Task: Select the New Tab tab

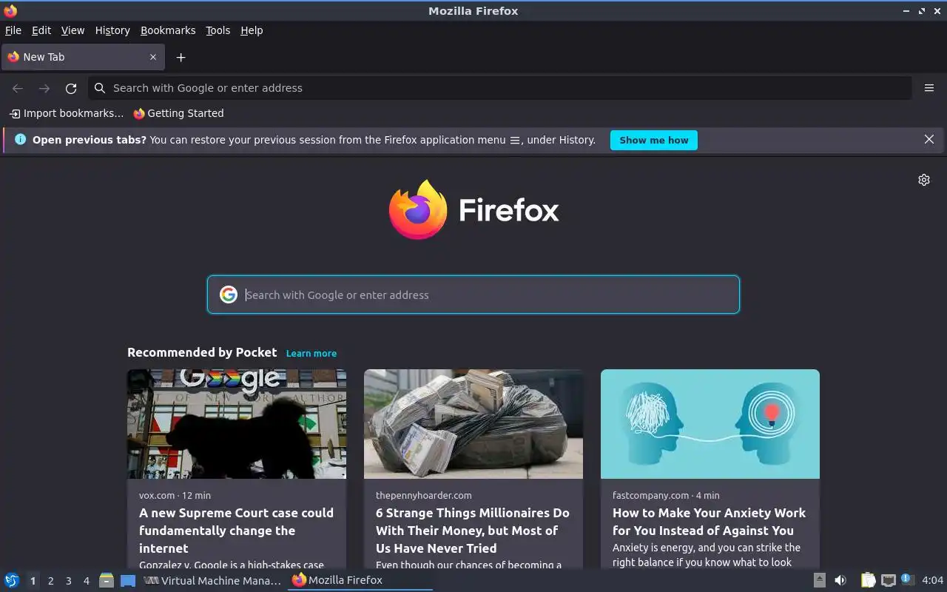Action: coord(83,57)
